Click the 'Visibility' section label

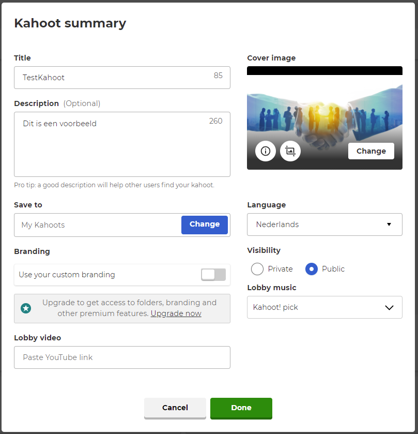[x=264, y=250]
